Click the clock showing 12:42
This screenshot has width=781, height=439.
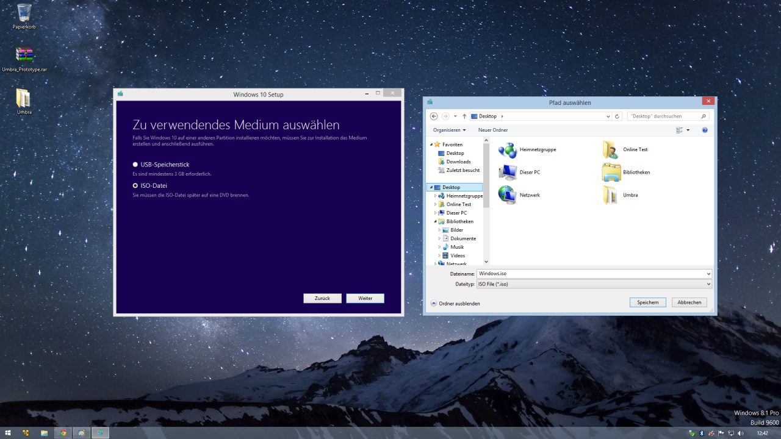click(762, 433)
